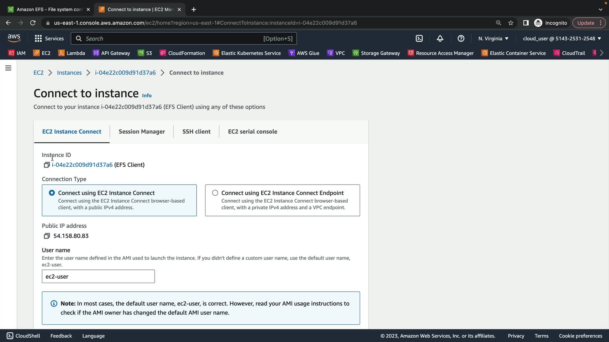The image size is (609, 342).
Task: Copy the public IP address 54.158.80.83
Action: tap(47, 236)
